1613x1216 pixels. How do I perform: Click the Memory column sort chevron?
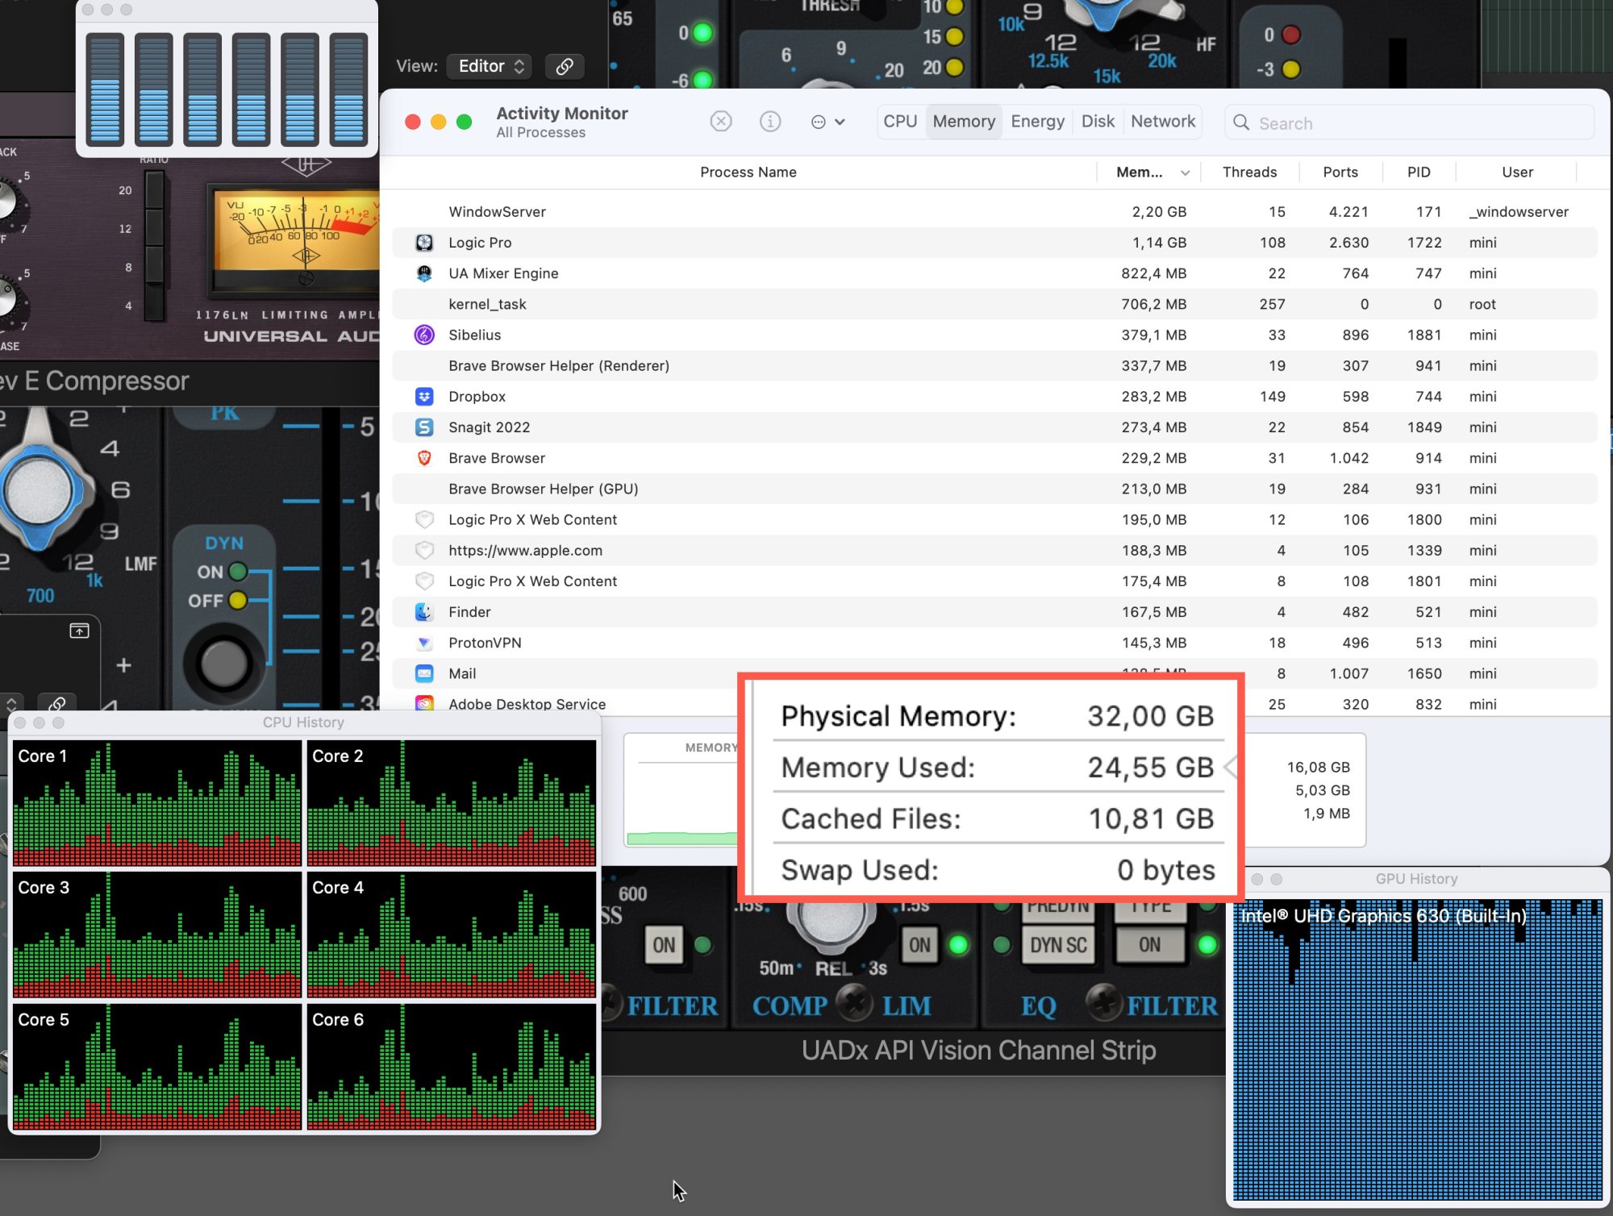tap(1185, 173)
